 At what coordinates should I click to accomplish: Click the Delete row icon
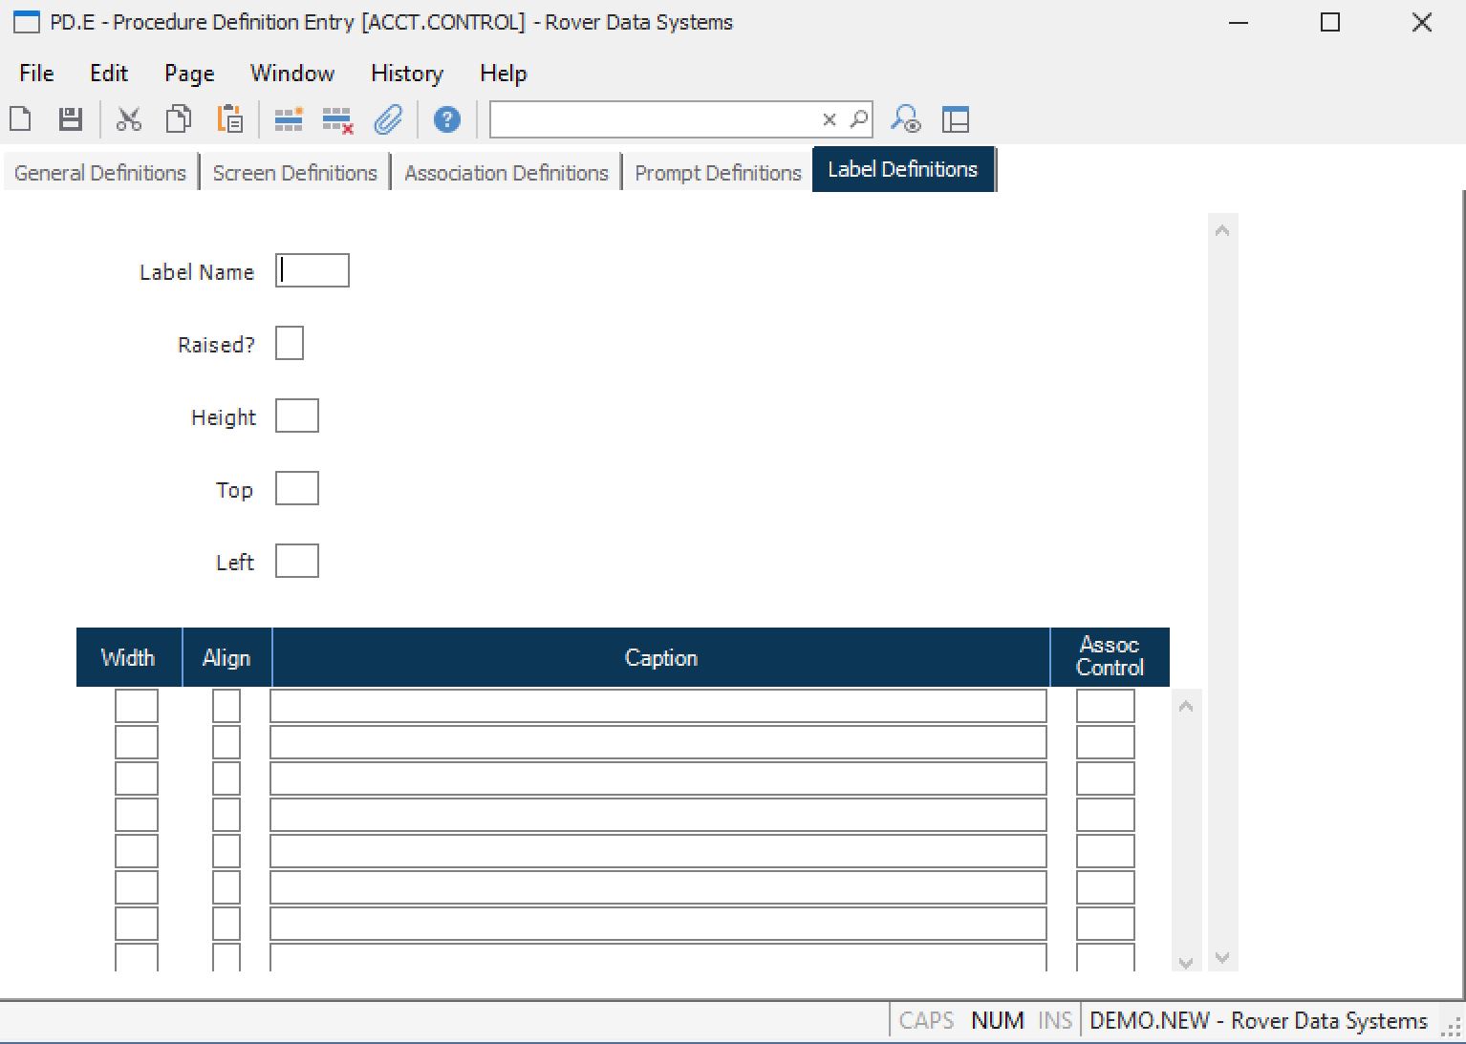pyautogui.click(x=337, y=119)
